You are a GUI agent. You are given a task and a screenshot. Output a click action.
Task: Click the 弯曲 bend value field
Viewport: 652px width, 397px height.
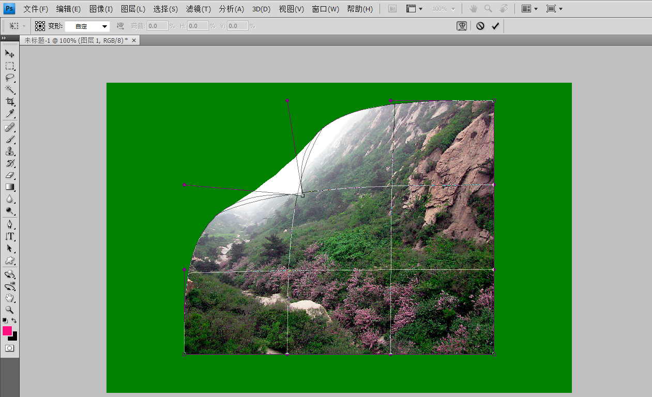[x=158, y=26]
